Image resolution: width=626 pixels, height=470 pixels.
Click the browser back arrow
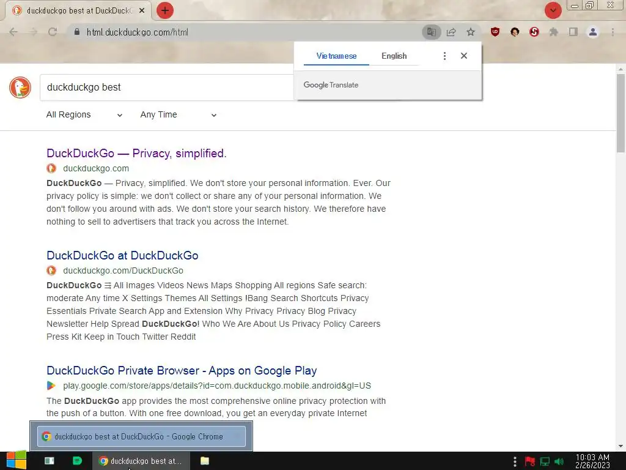(13, 32)
